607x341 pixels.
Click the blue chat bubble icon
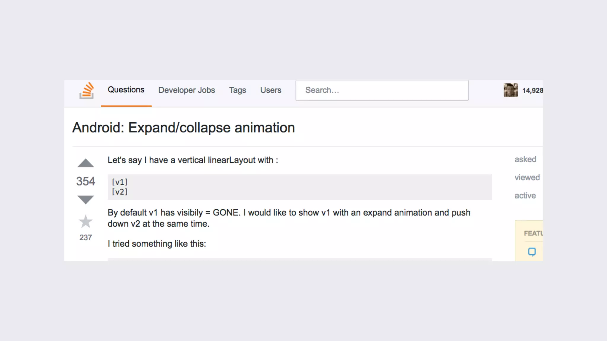coord(532,252)
